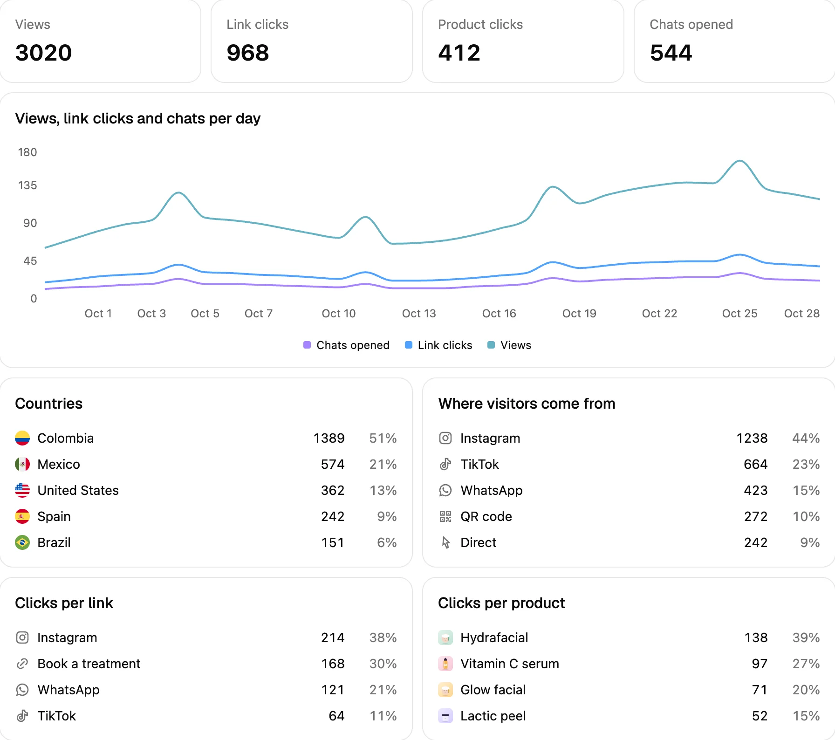
Task: Click the Hydrafacial product name
Action: pos(494,637)
